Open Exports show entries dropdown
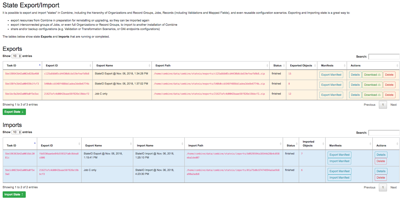The image size is (403, 201). [x=17, y=56]
